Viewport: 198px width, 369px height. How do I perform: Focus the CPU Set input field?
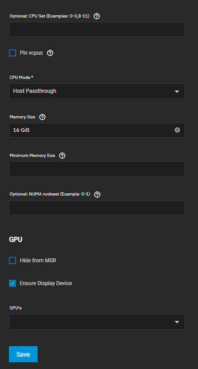pos(97,30)
